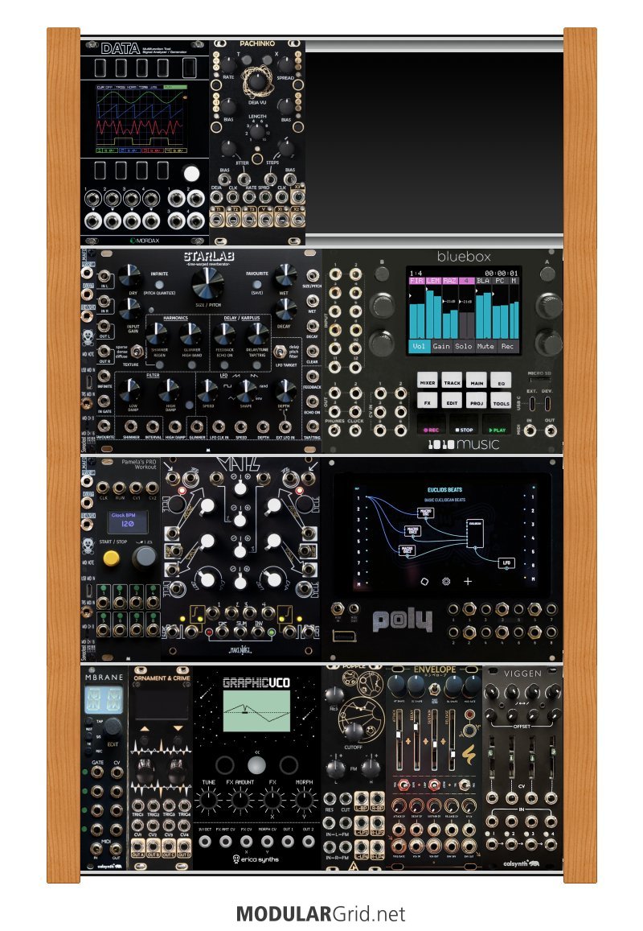Click the 1010music logo on bluebox
Screen dimensions: 643x931
463,444
